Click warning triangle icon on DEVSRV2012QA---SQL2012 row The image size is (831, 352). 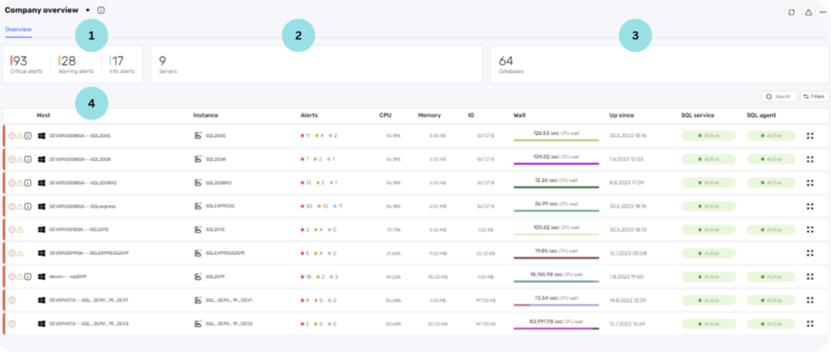(x=20, y=230)
